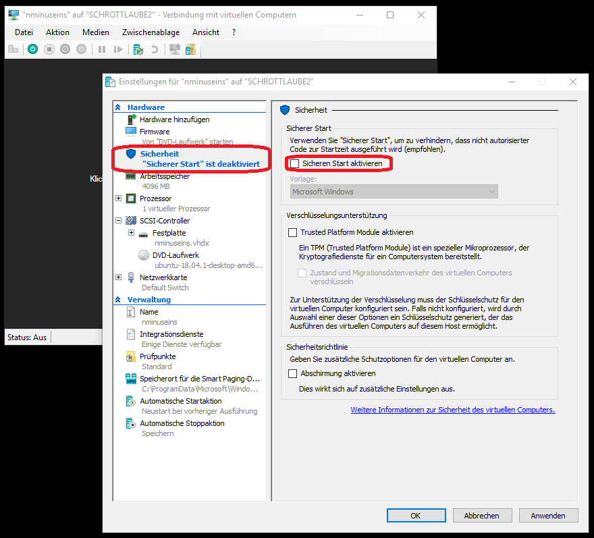Enable the Sicheren Start aktivieren checkbox
The width and height of the screenshot is (594, 538).
(294, 163)
